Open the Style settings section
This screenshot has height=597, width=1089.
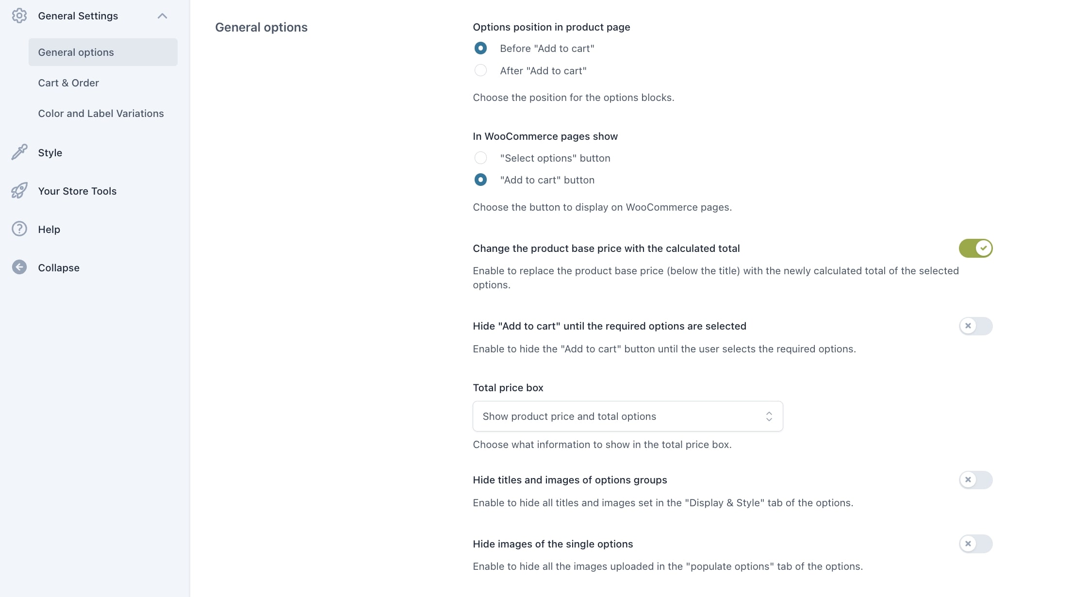50,153
